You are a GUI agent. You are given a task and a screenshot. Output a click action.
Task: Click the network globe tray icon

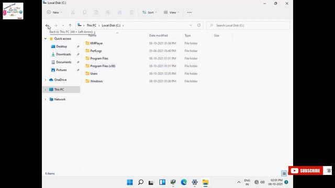[256, 182]
